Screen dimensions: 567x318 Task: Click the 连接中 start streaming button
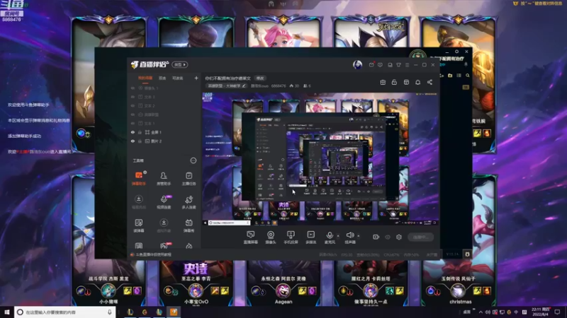(420, 237)
